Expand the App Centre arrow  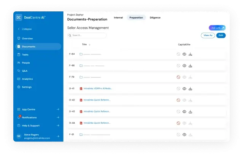coord(58,109)
